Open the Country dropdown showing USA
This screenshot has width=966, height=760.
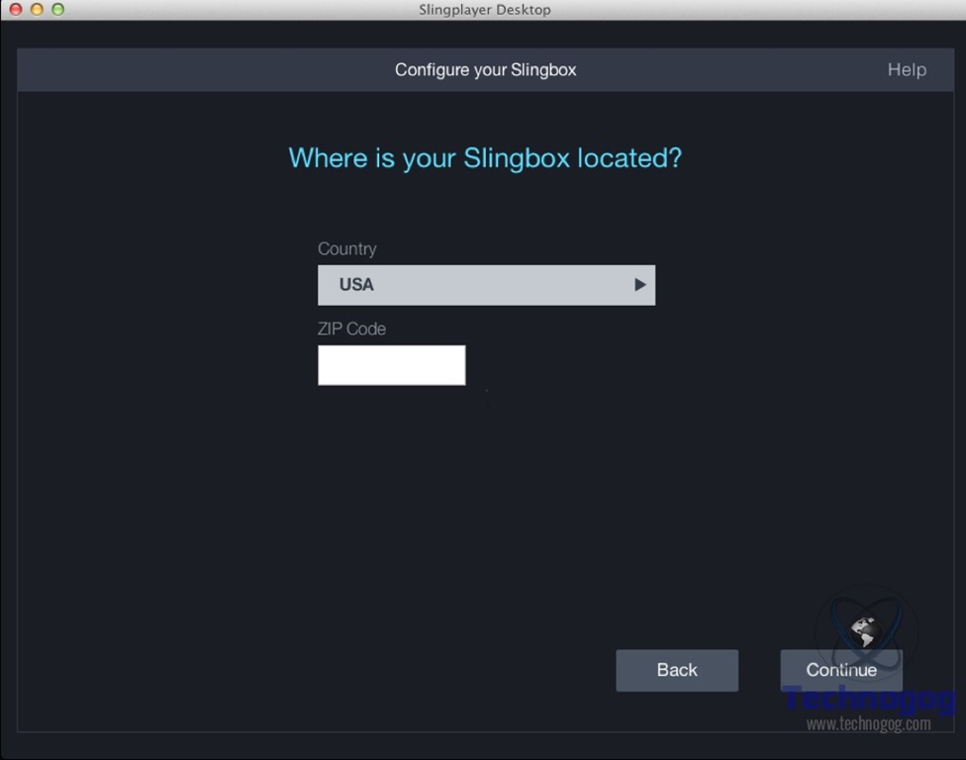[485, 285]
